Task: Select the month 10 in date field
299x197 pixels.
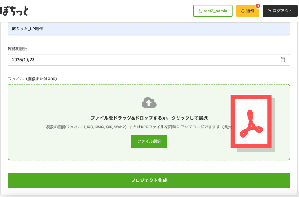Action: pyautogui.click(x=27, y=60)
